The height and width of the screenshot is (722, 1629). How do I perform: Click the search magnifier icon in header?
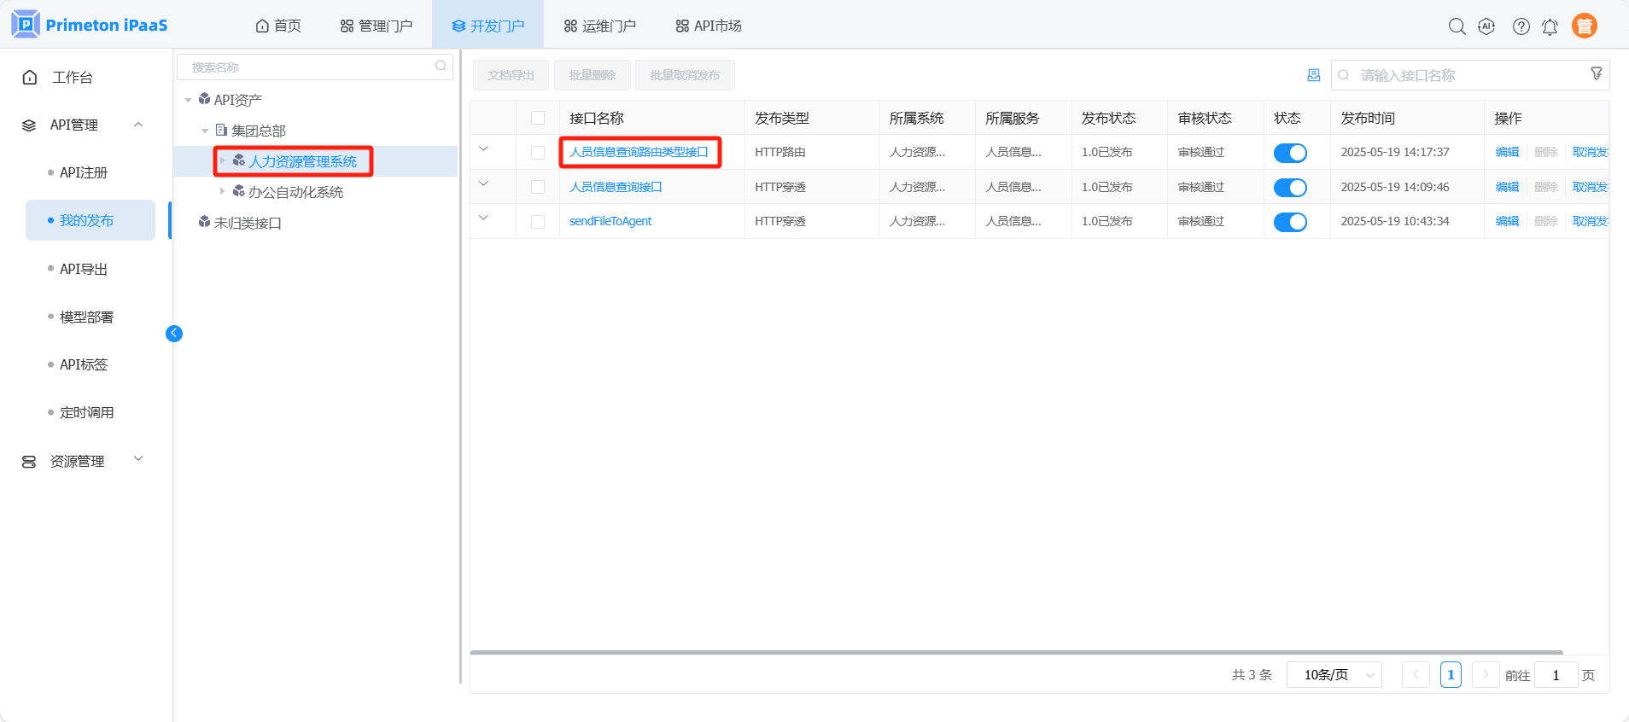click(x=1457, y=26)
